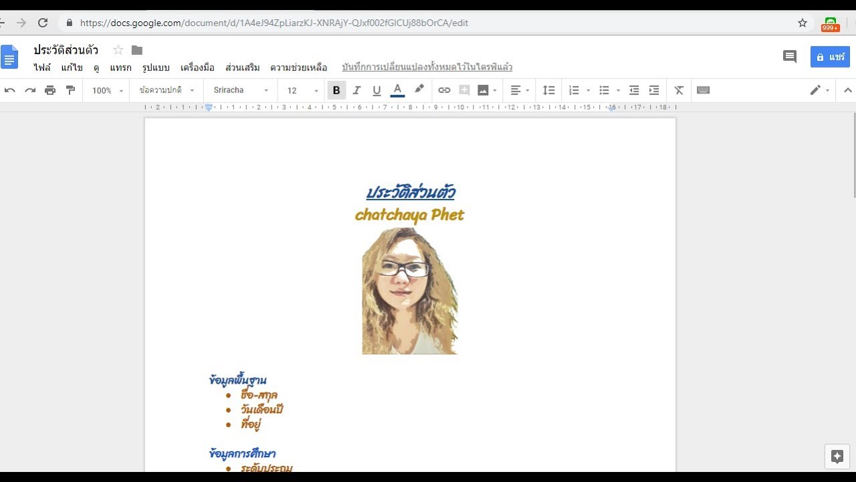This screenshot has width=856, height=482.
Task: Click the LINE extension icon
Action: (831, 23)
